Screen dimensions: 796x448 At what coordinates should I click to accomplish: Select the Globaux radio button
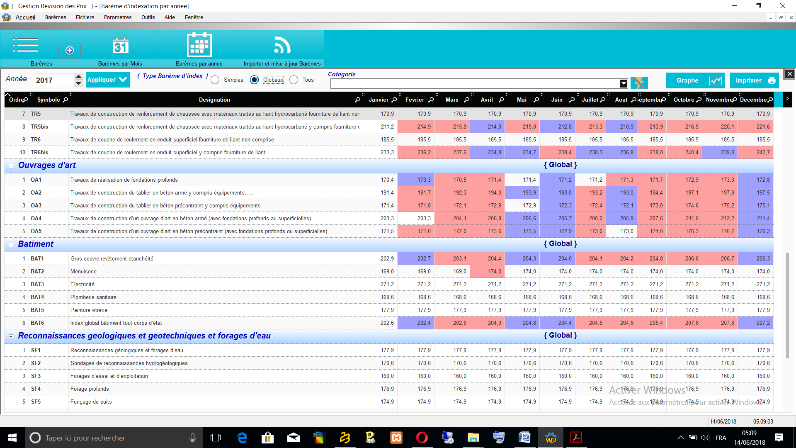click(254, 80)
